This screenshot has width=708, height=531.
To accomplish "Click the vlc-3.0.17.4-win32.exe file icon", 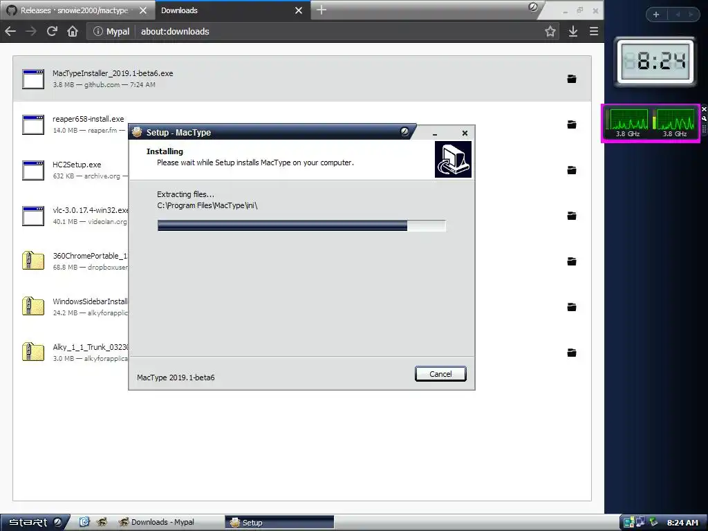I will 33,216.
